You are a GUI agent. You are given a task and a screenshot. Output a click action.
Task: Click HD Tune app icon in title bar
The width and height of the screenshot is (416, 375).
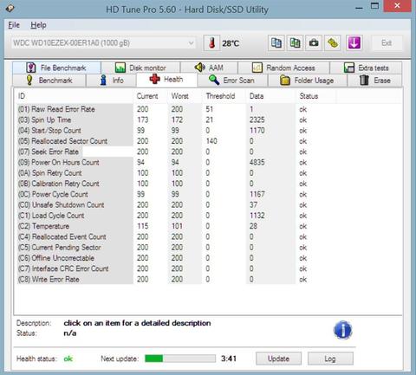pos(10,8)
